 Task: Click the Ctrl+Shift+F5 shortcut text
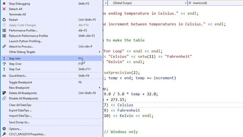click(87, 20)
